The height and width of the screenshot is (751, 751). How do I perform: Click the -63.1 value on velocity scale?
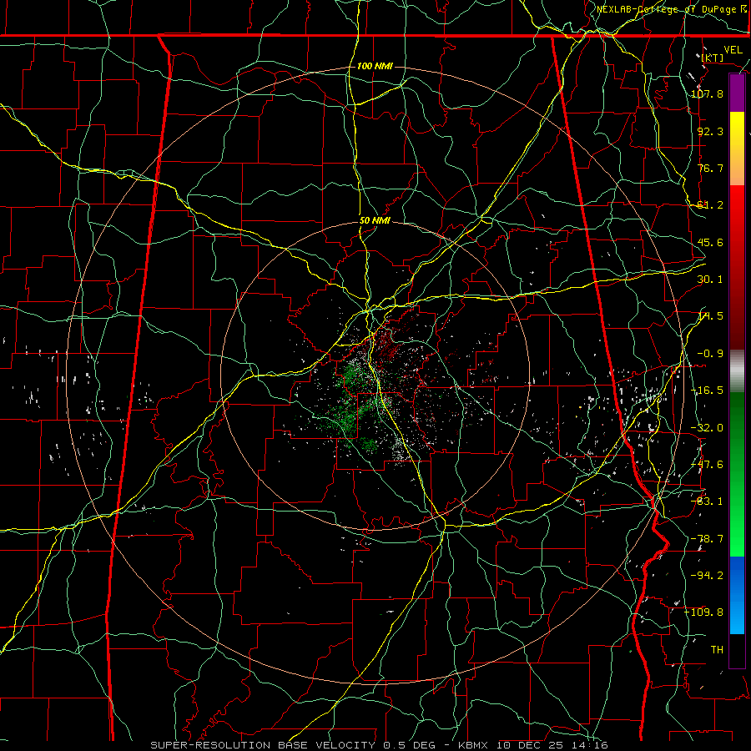click(707, 502)
